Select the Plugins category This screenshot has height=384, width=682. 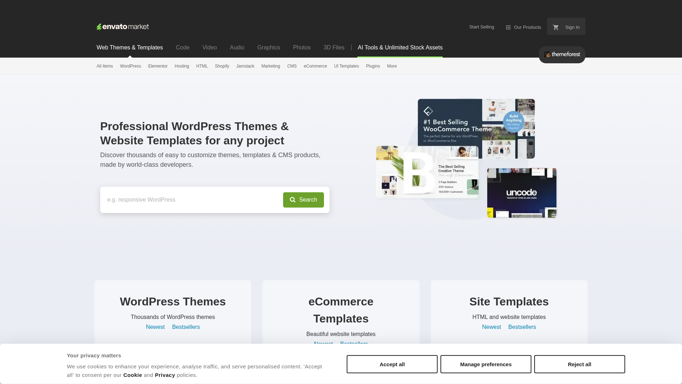pyautogui.click(x=373, y=66)
